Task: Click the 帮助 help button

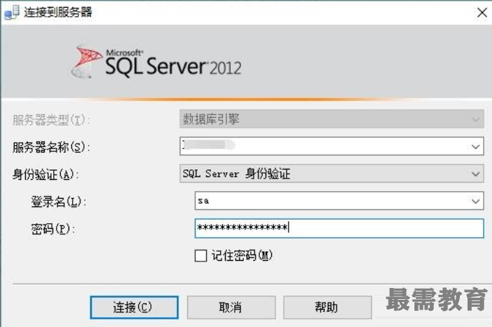Action: pyautogui.click(x=327, y=307)
